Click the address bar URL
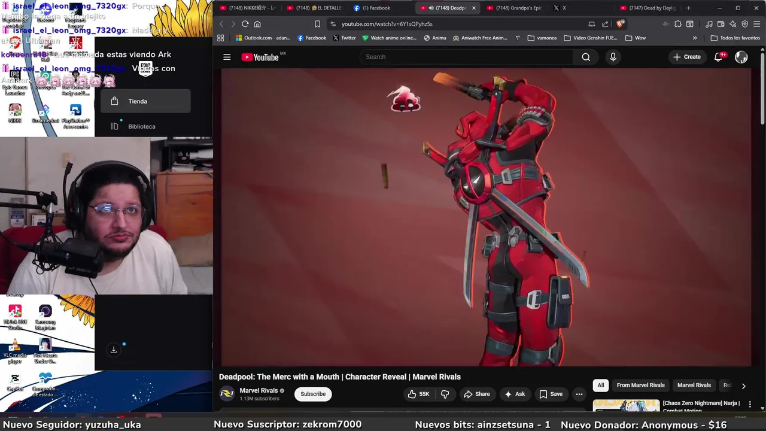The width and height of the screenshot is (766, 431). 387,24
